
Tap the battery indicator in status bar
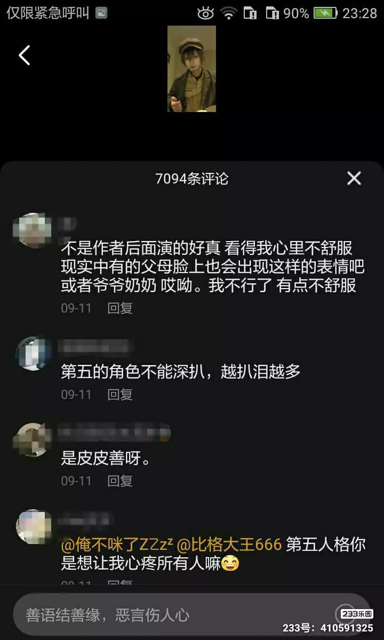click(325, 13)
